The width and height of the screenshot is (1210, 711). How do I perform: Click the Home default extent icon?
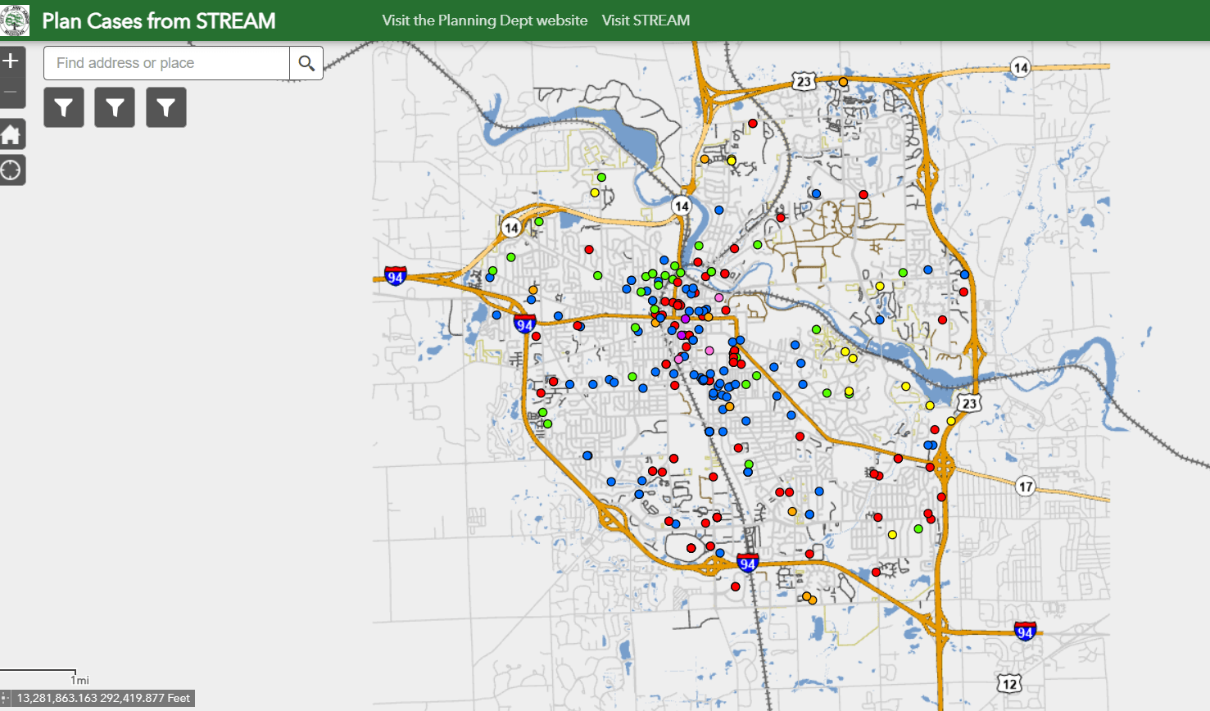tap(12, 134)
